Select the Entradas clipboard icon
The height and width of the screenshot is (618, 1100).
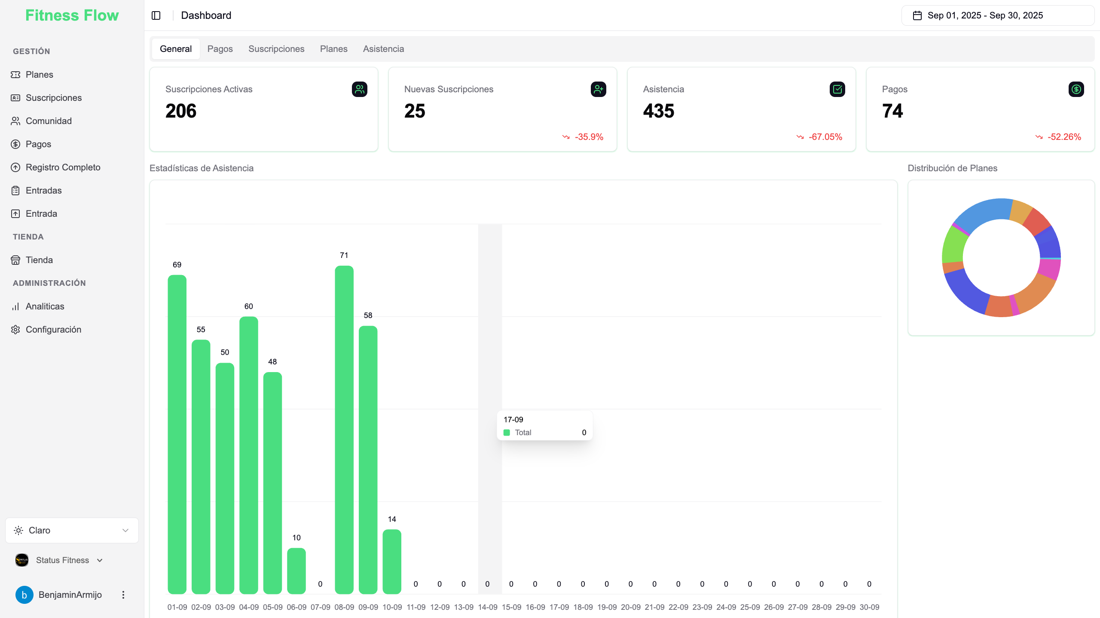(x=15, y=190)
